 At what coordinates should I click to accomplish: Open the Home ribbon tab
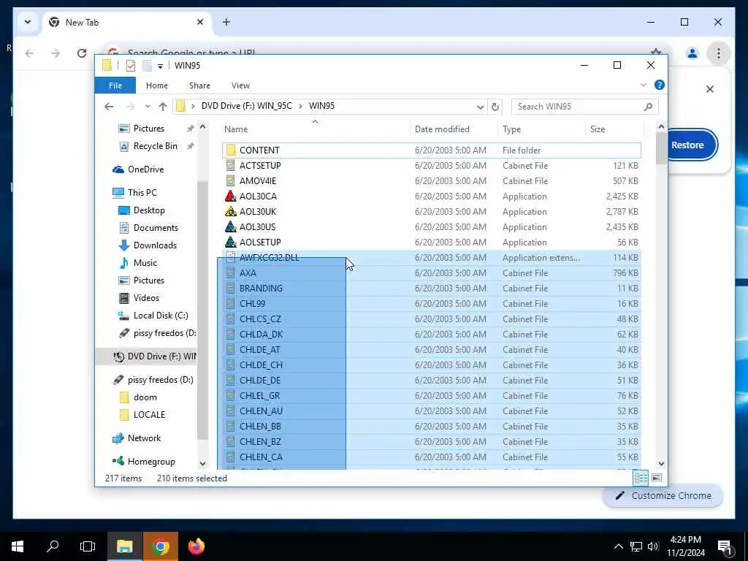pos(157,85)
